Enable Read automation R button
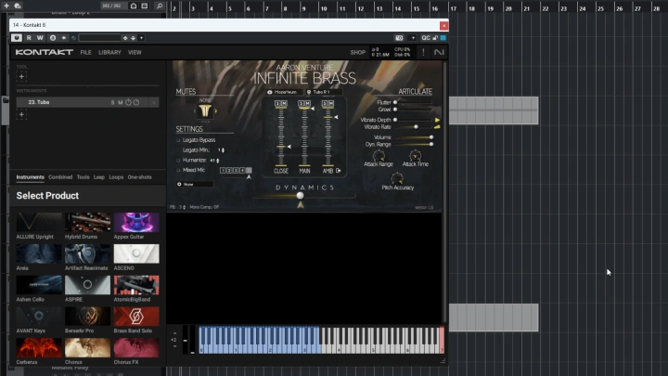 click(x=29, y=38)
